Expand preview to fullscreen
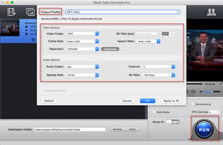 (x=221, y=84)
